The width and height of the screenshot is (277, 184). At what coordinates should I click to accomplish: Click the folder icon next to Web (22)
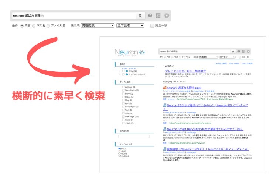[x=127, y=71]
